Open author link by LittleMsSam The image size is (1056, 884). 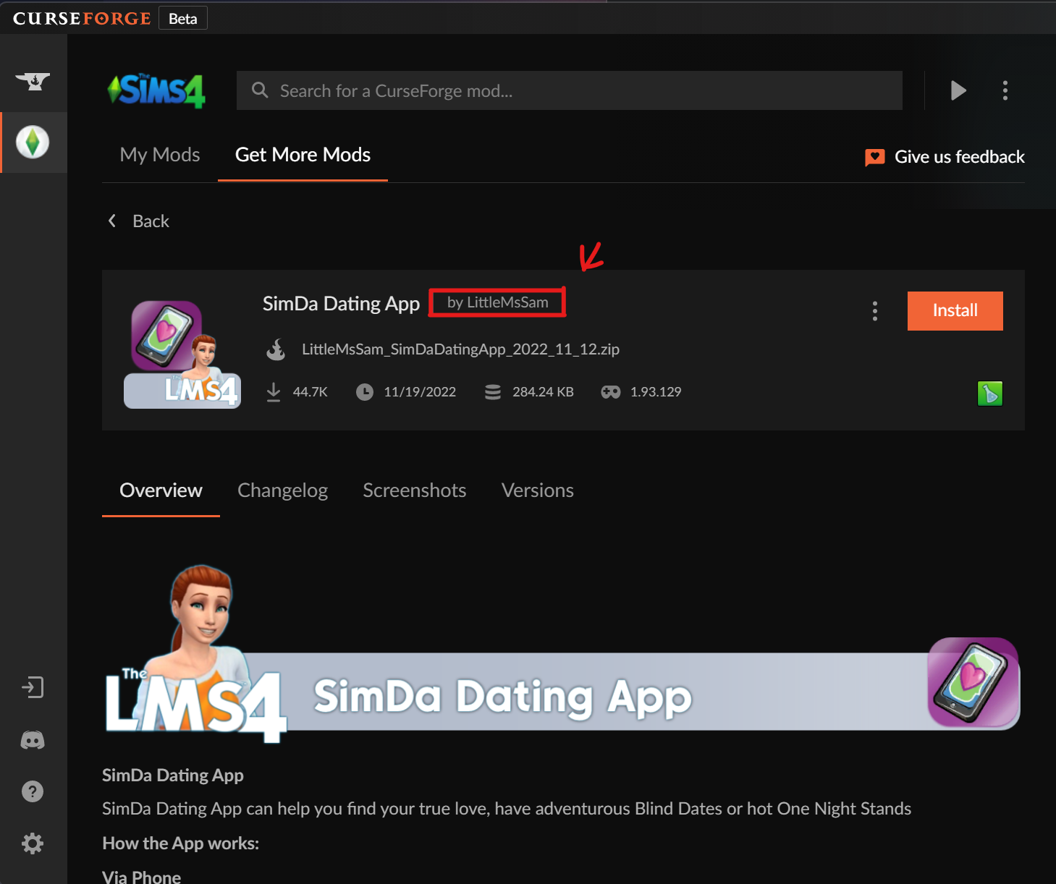pos(497,302)
